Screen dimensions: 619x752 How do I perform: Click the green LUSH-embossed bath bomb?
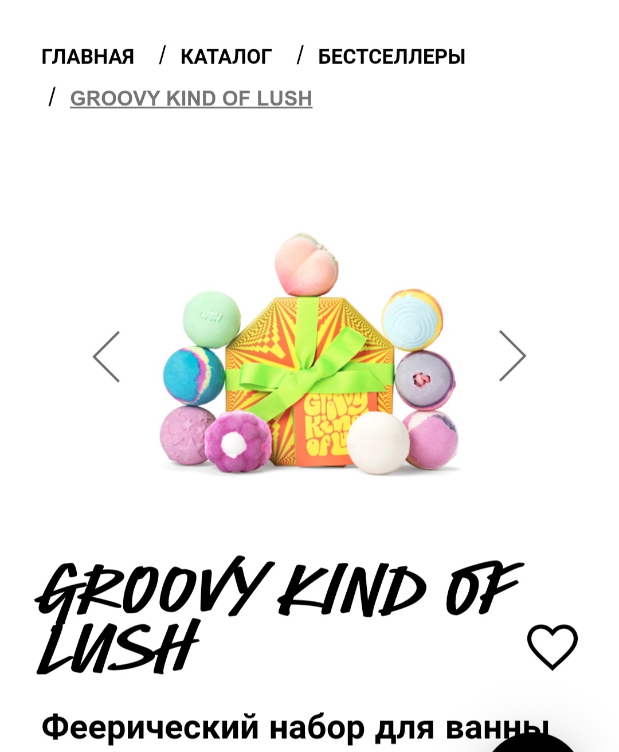211,319
